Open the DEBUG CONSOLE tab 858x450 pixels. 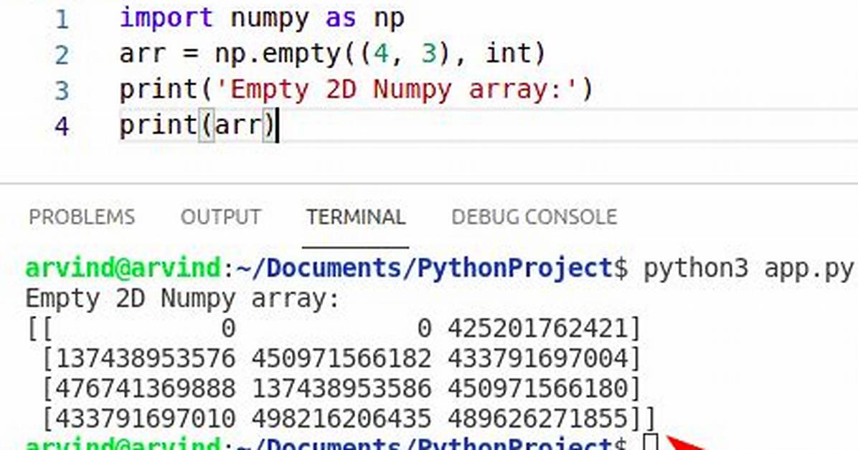pos(534,217)
